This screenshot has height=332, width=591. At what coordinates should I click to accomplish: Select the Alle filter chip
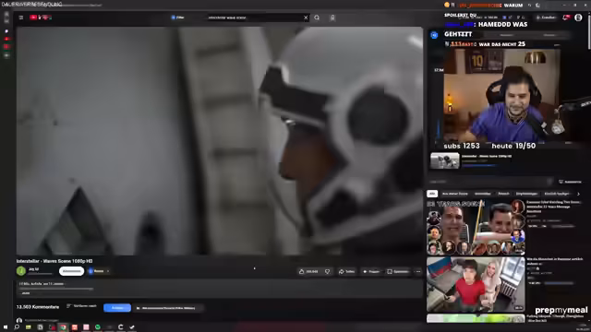[x=432, y=194]
